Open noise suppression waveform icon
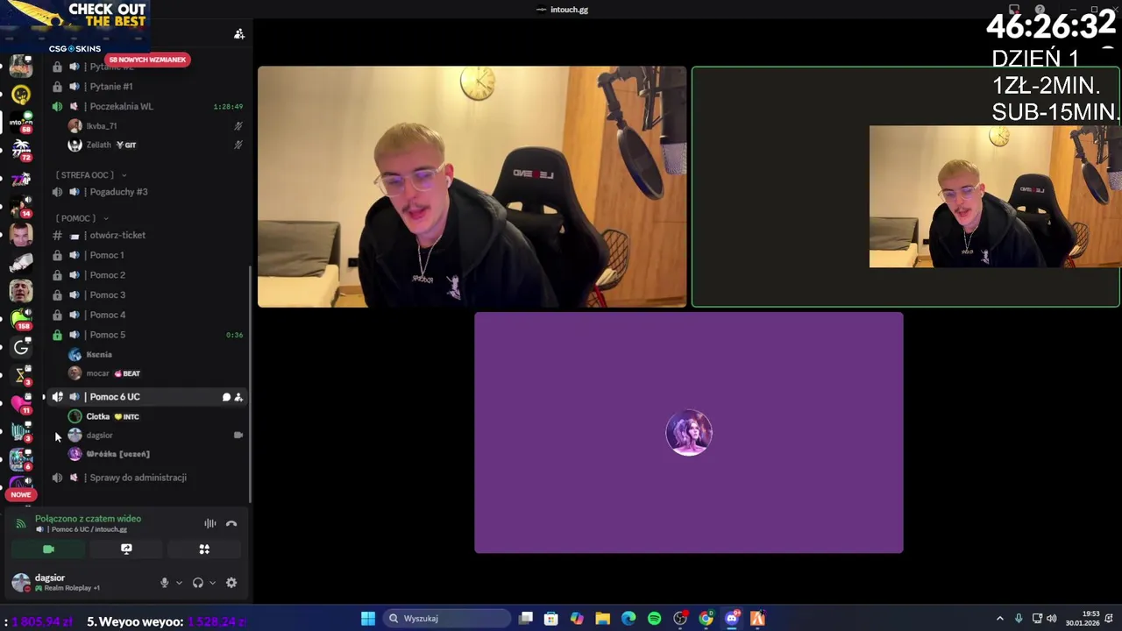This screenshot has height=631, width=1122. [210, 524]
